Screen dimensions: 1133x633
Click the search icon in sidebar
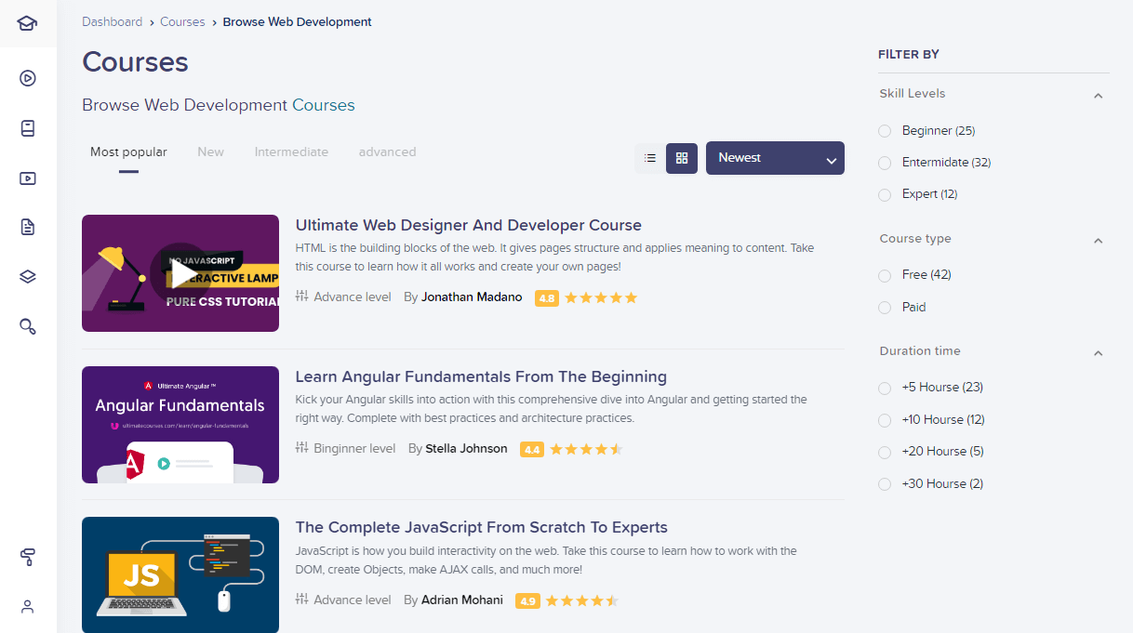(28, 326)
